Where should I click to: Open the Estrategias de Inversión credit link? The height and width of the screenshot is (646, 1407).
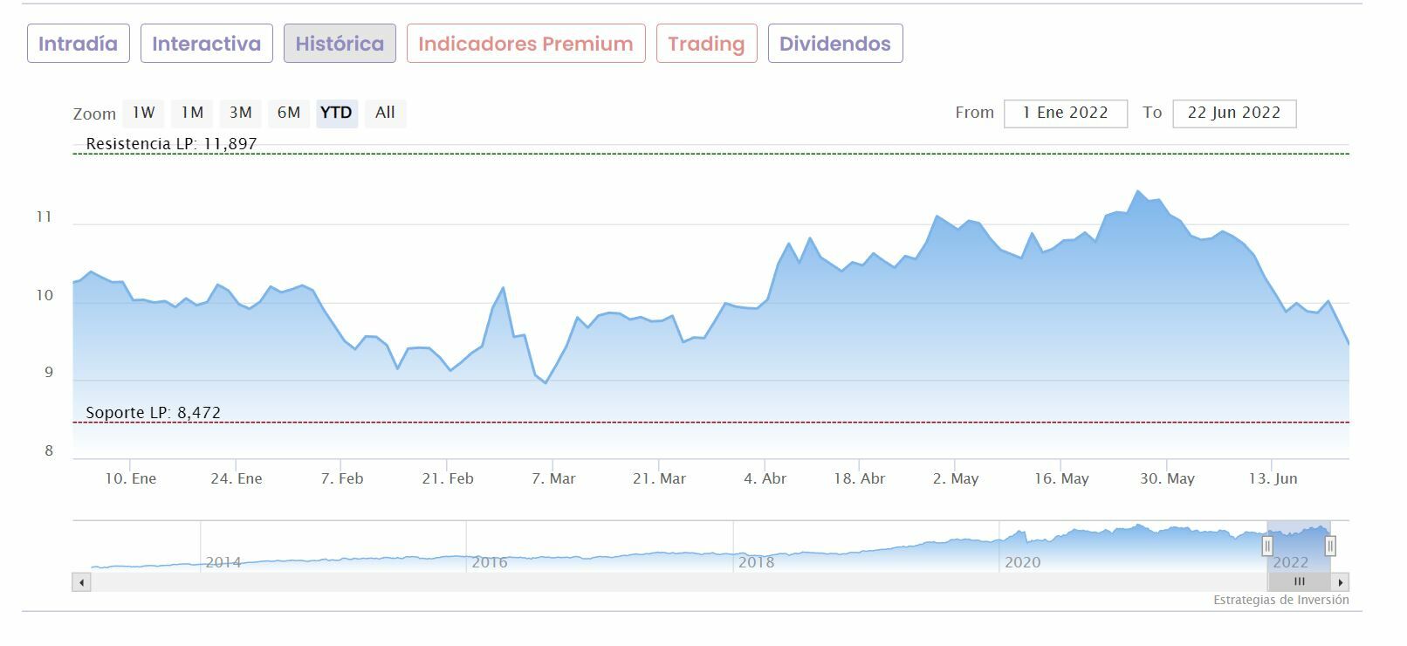click(x=1280, y=600)
